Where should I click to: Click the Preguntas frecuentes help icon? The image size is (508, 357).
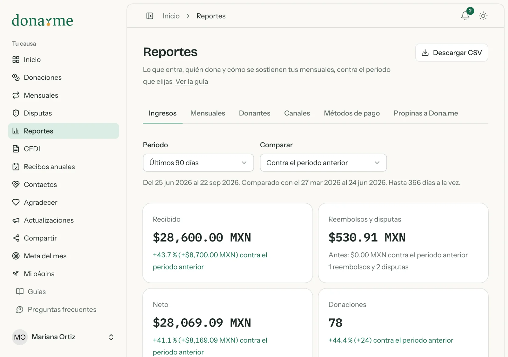point(20,309)
